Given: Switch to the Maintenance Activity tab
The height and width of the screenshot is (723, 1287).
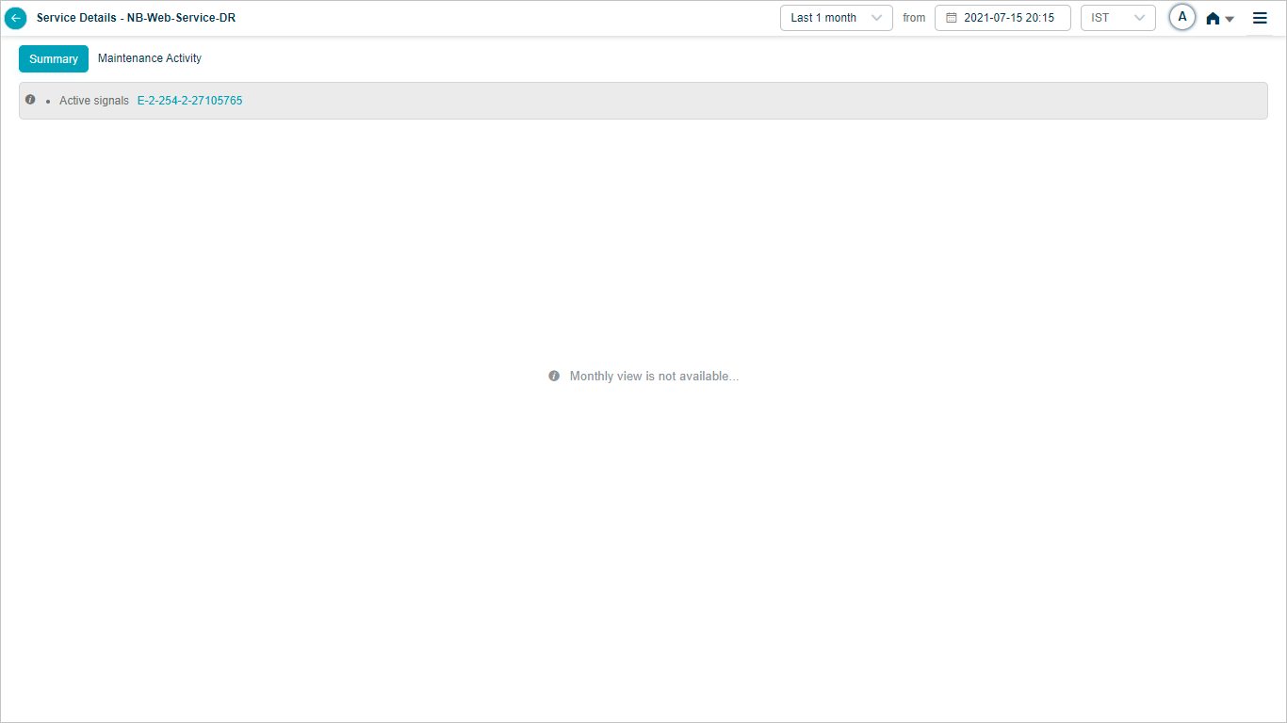Looking at the screenshot, I should [x=150, y=58].
